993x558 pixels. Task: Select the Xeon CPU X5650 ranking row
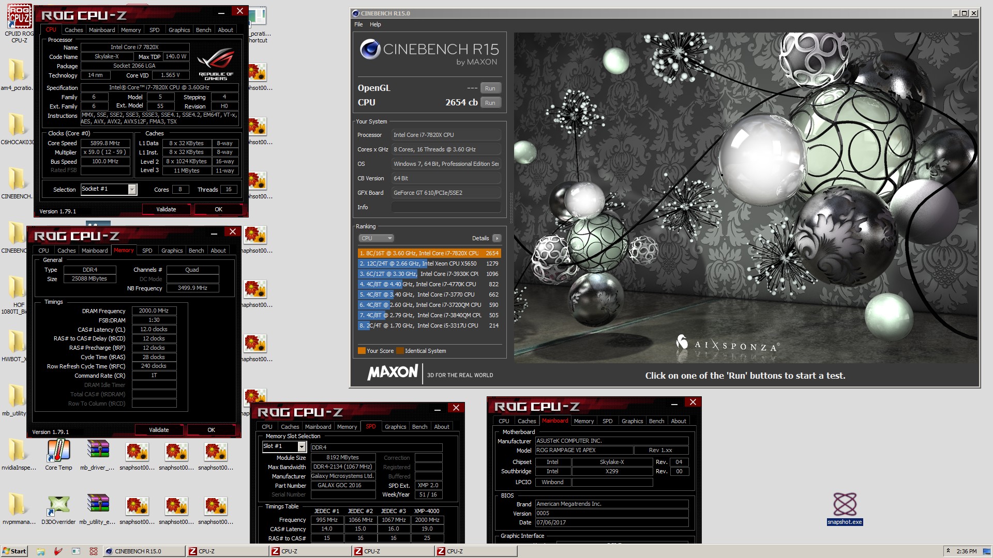[429, 263]
